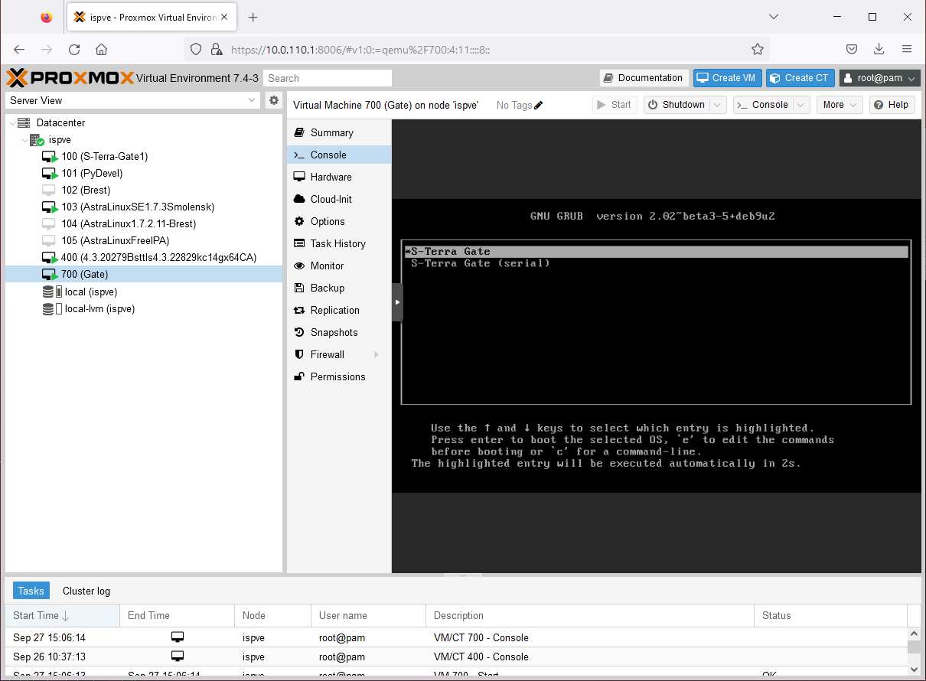The height and width of the screenshot is (681, 926).
Task: Select VM 100 (S-Terra-Gate1)
Action: click(104, 156)
